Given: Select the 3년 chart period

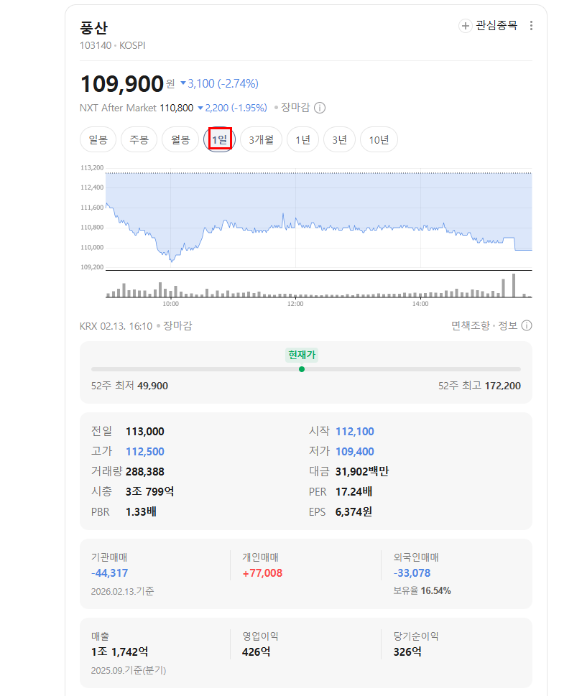Looking at the screenshot, I should click(x=340, y=140).
